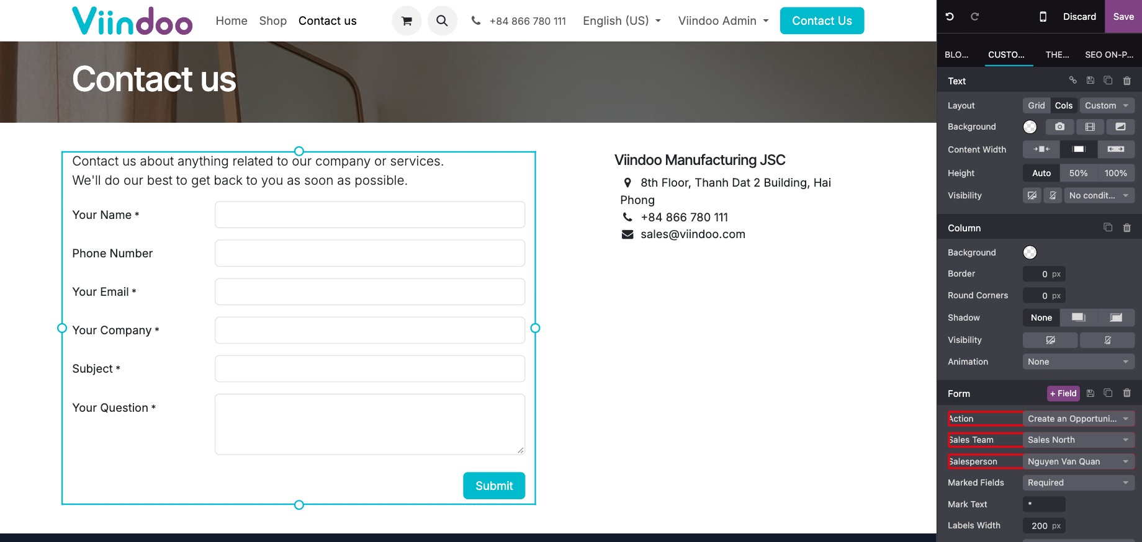Set content width to small

(x=1041, y=149)
